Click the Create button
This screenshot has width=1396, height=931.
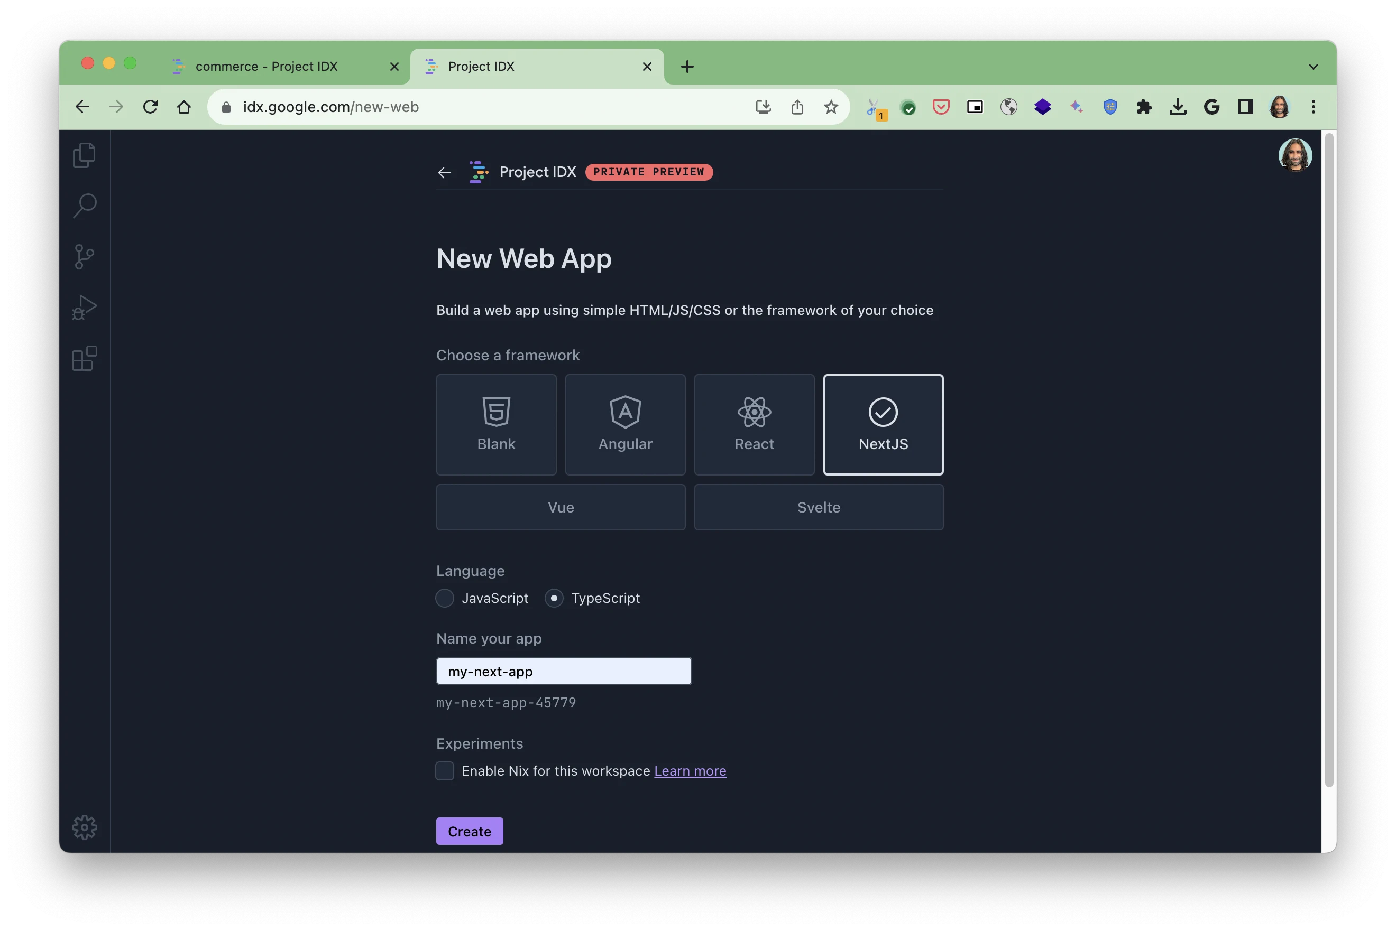pos(469,831)
